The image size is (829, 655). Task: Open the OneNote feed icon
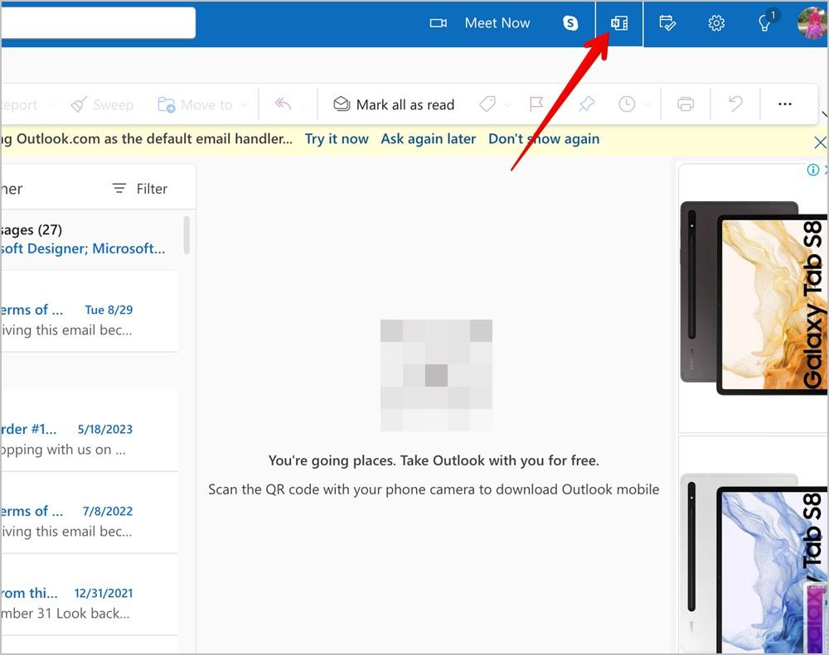point(619,23)
